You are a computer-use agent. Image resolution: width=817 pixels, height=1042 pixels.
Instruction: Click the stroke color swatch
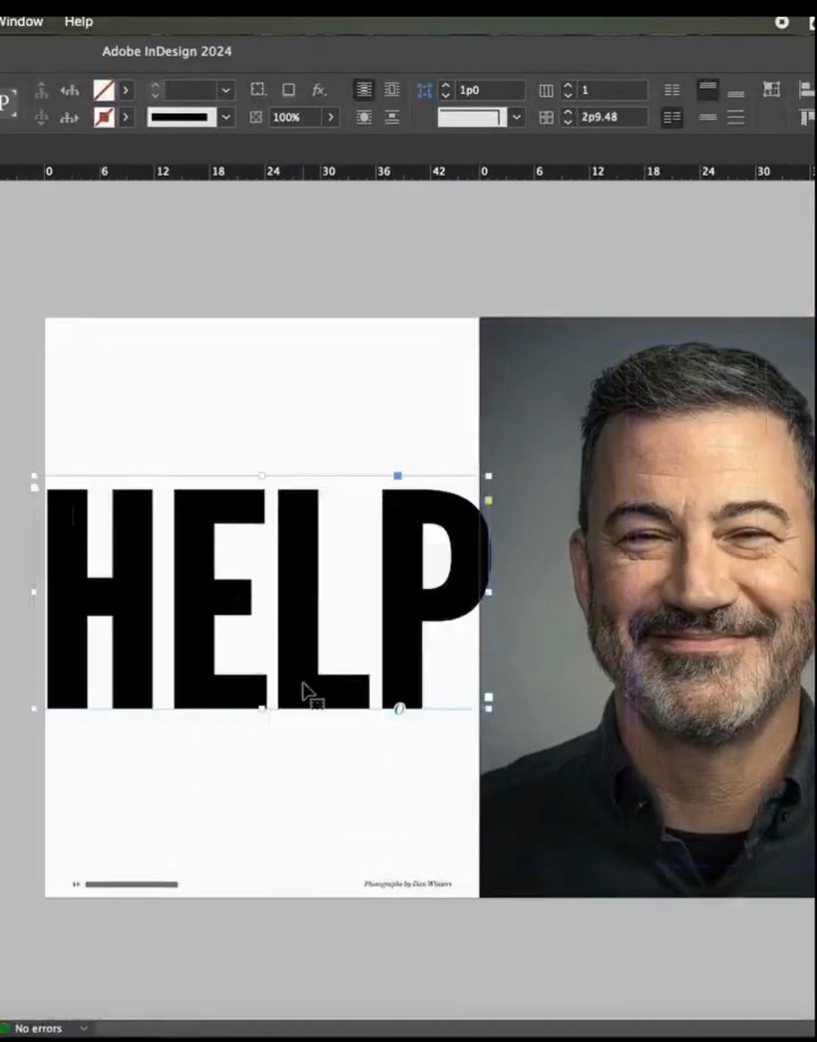tap(103, 117)
